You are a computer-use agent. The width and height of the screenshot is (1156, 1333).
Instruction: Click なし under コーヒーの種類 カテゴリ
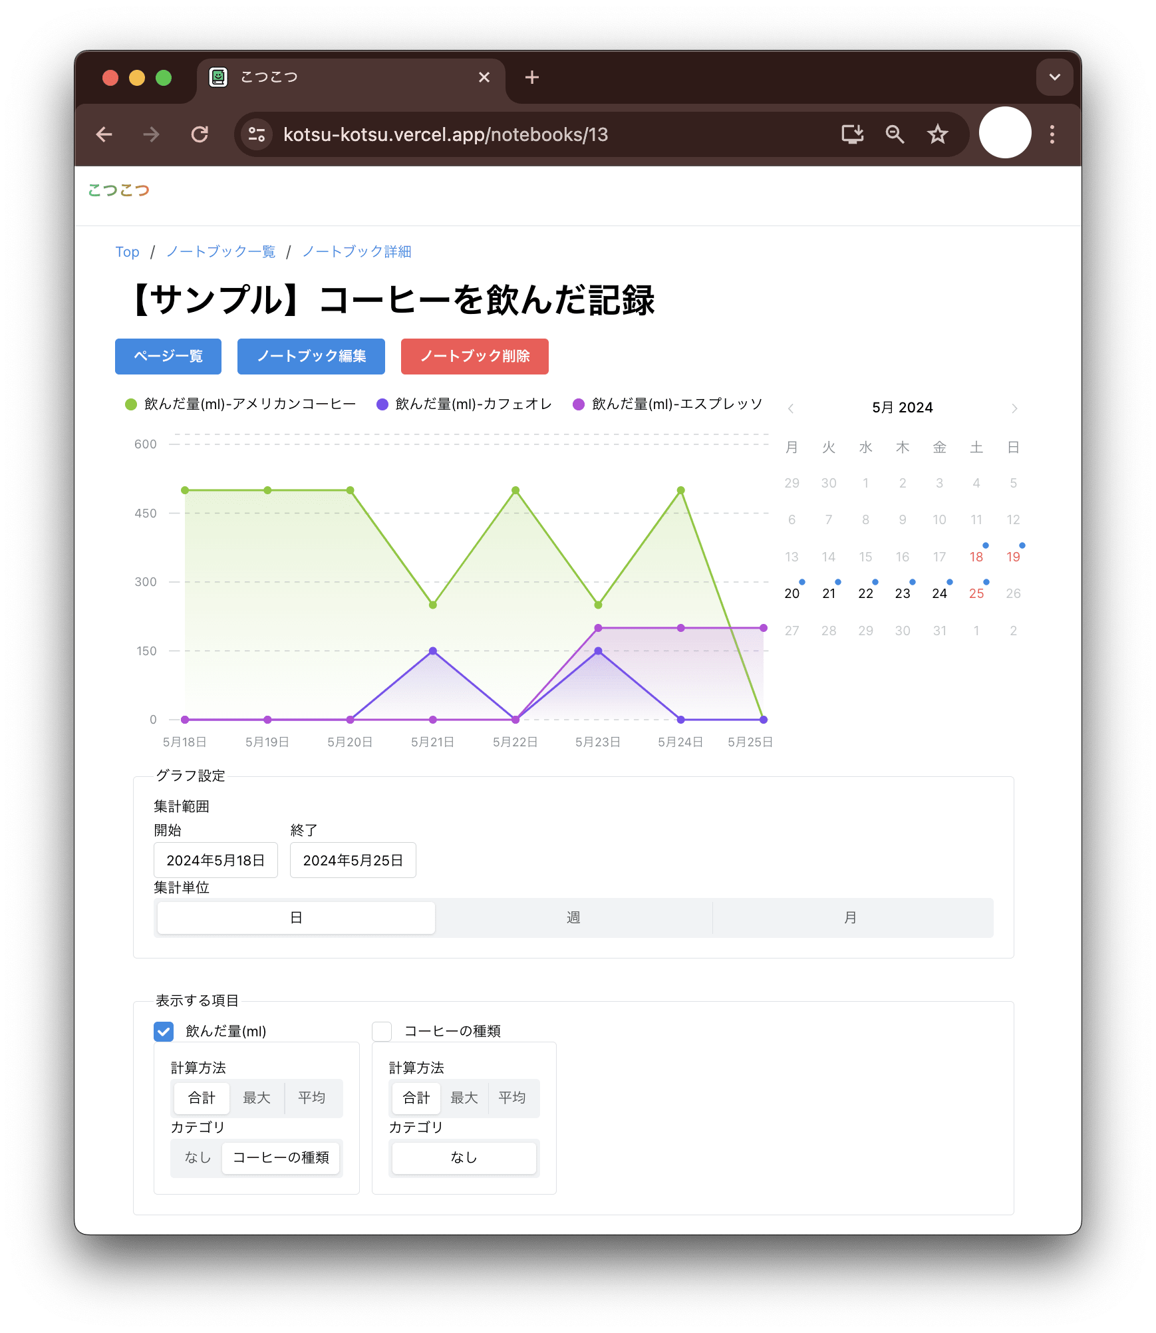(x=464, y=1158)
